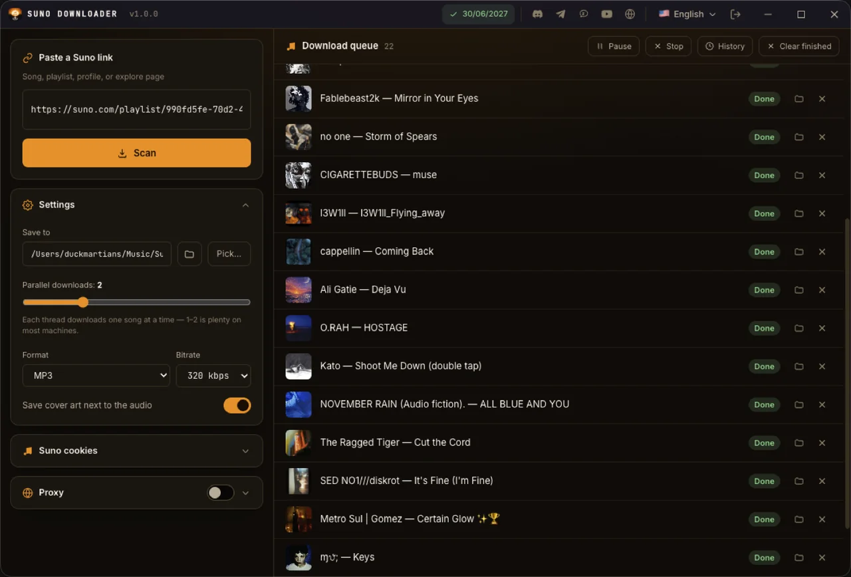Open the Format dropdown showing MP3
The height and width of the screenshot is (577, 851).
(96, 376)
